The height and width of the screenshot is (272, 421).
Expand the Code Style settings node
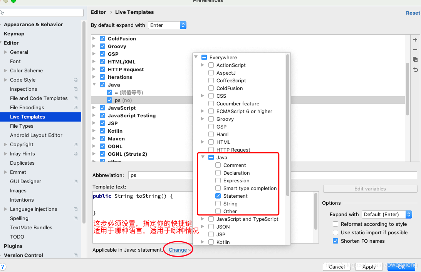tap(6, 80)
